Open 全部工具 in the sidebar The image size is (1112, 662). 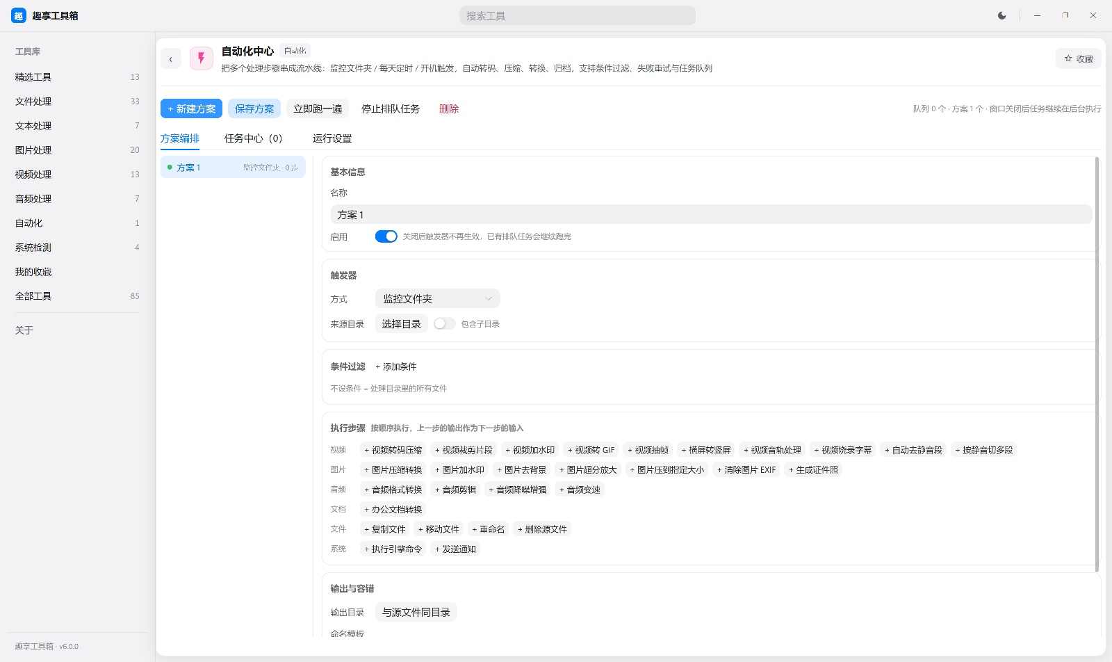click(x=77, y=296)
